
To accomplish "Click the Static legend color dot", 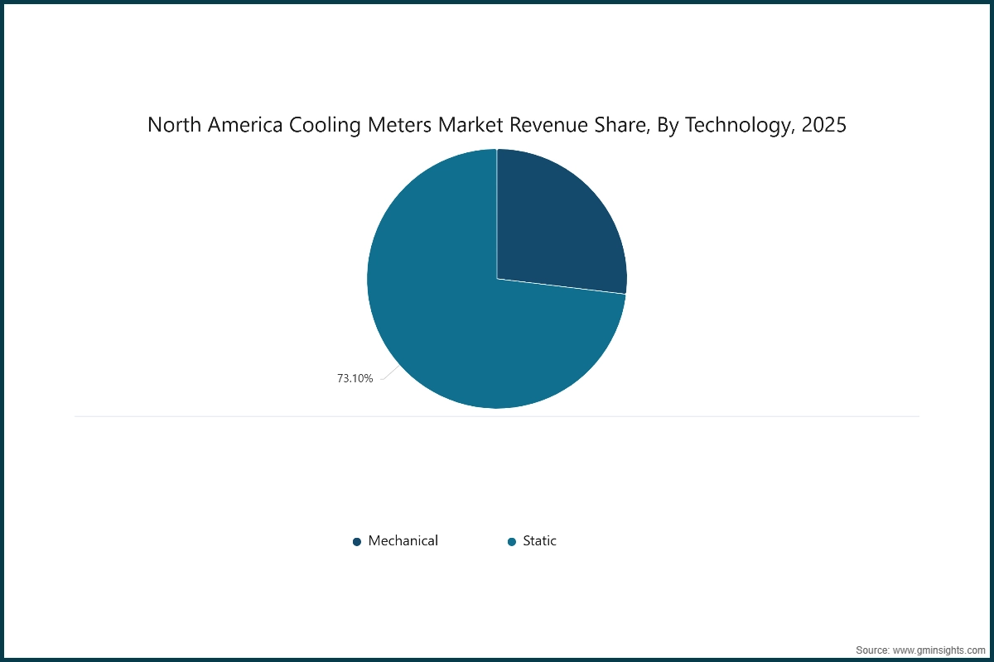I will coord(511,541).
